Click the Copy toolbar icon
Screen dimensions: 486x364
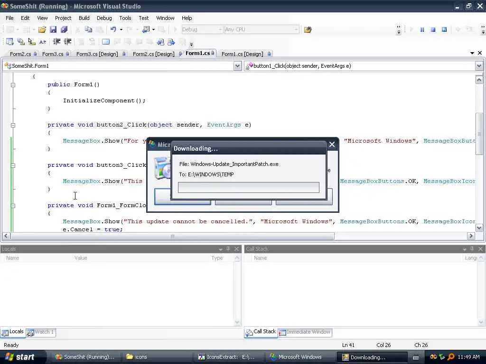89,29
